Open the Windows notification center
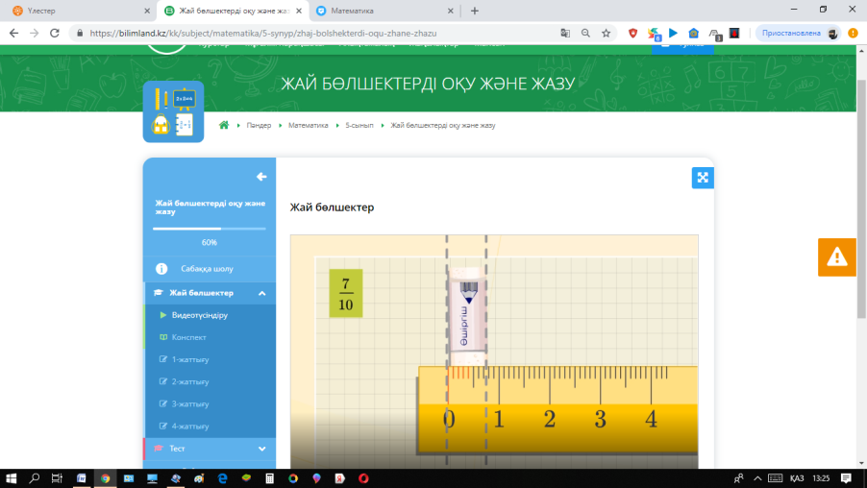The width and height of the screenshot is (867, 488). coord(846,478)
